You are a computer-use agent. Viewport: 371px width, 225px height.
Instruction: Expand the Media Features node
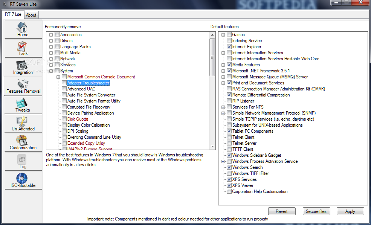tap(223, 65)
